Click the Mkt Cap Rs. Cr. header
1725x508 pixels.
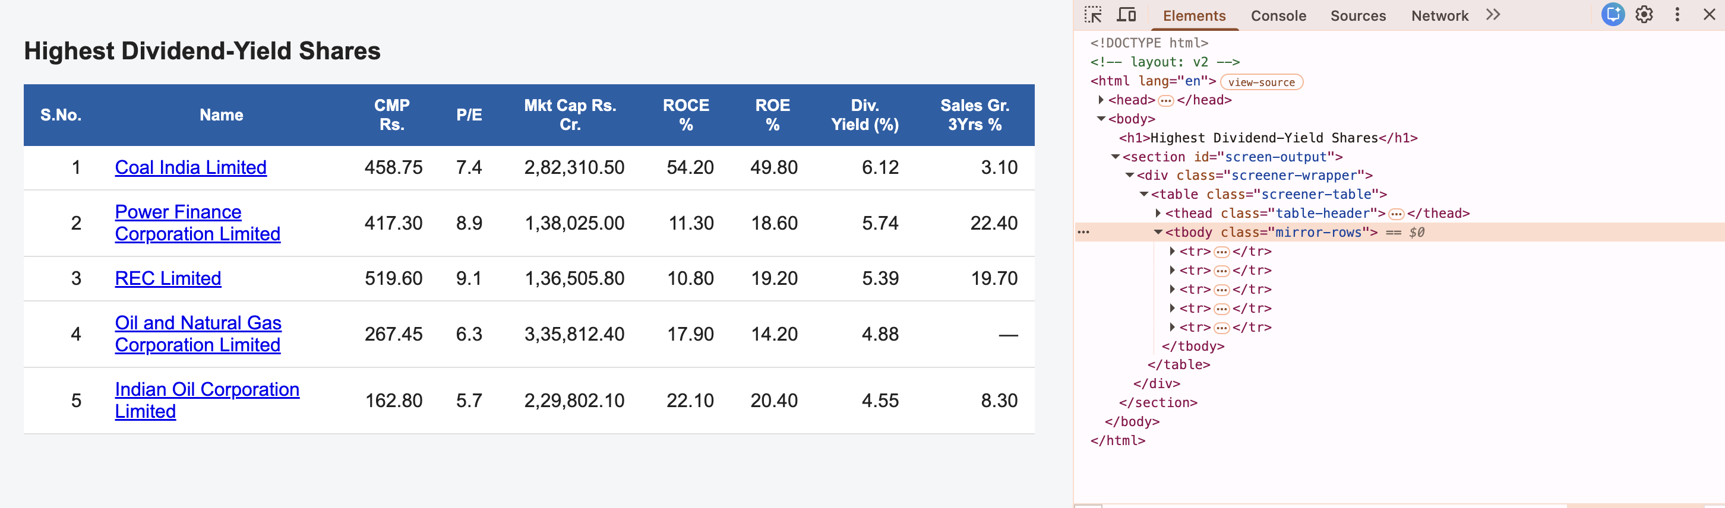pos(570,115)
